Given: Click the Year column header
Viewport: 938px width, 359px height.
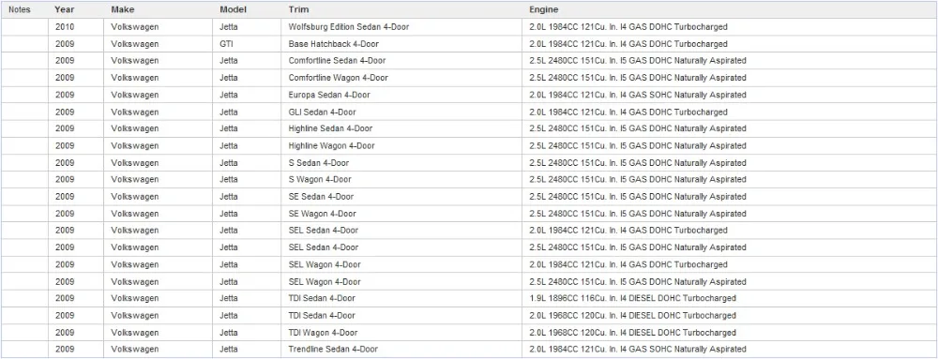Looking at the screenshot, I should click(x=64, y=9).
